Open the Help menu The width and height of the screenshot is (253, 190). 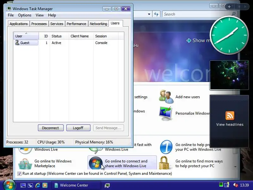[52, 15]
